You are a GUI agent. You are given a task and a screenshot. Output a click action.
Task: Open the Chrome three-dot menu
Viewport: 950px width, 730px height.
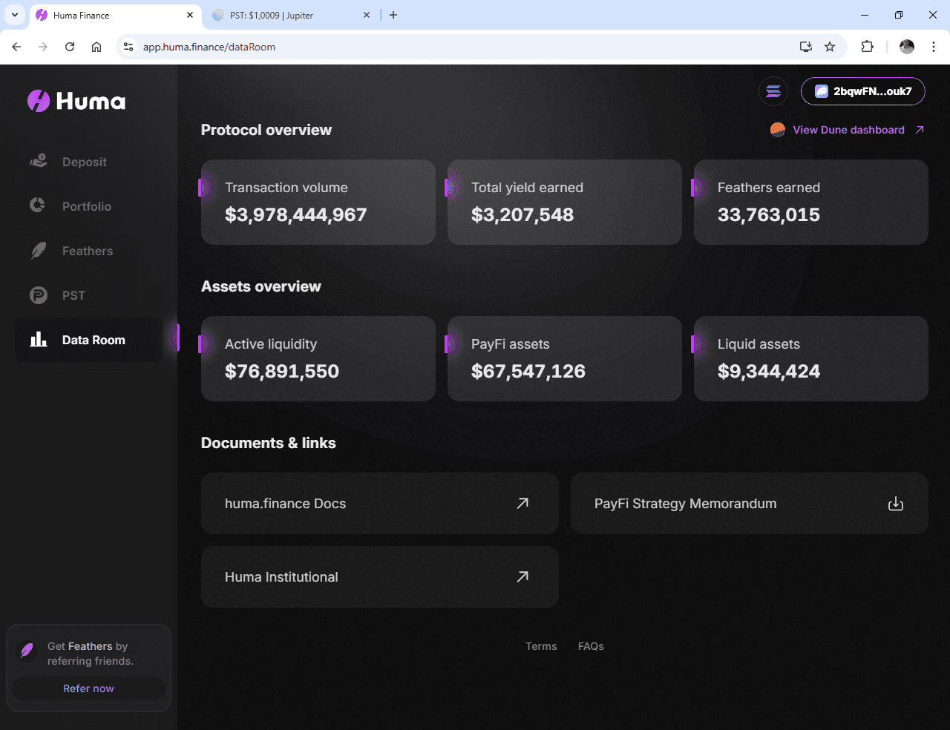click(934, 47)
